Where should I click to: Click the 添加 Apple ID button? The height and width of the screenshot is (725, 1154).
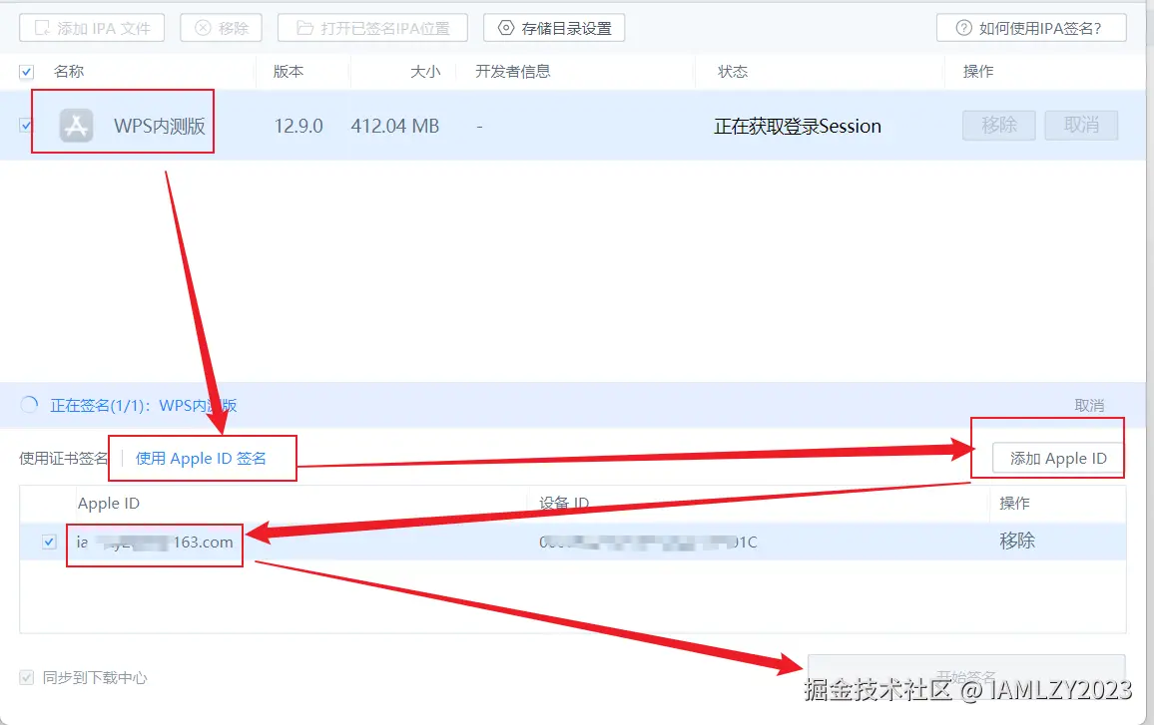[x=1058, y=458]
